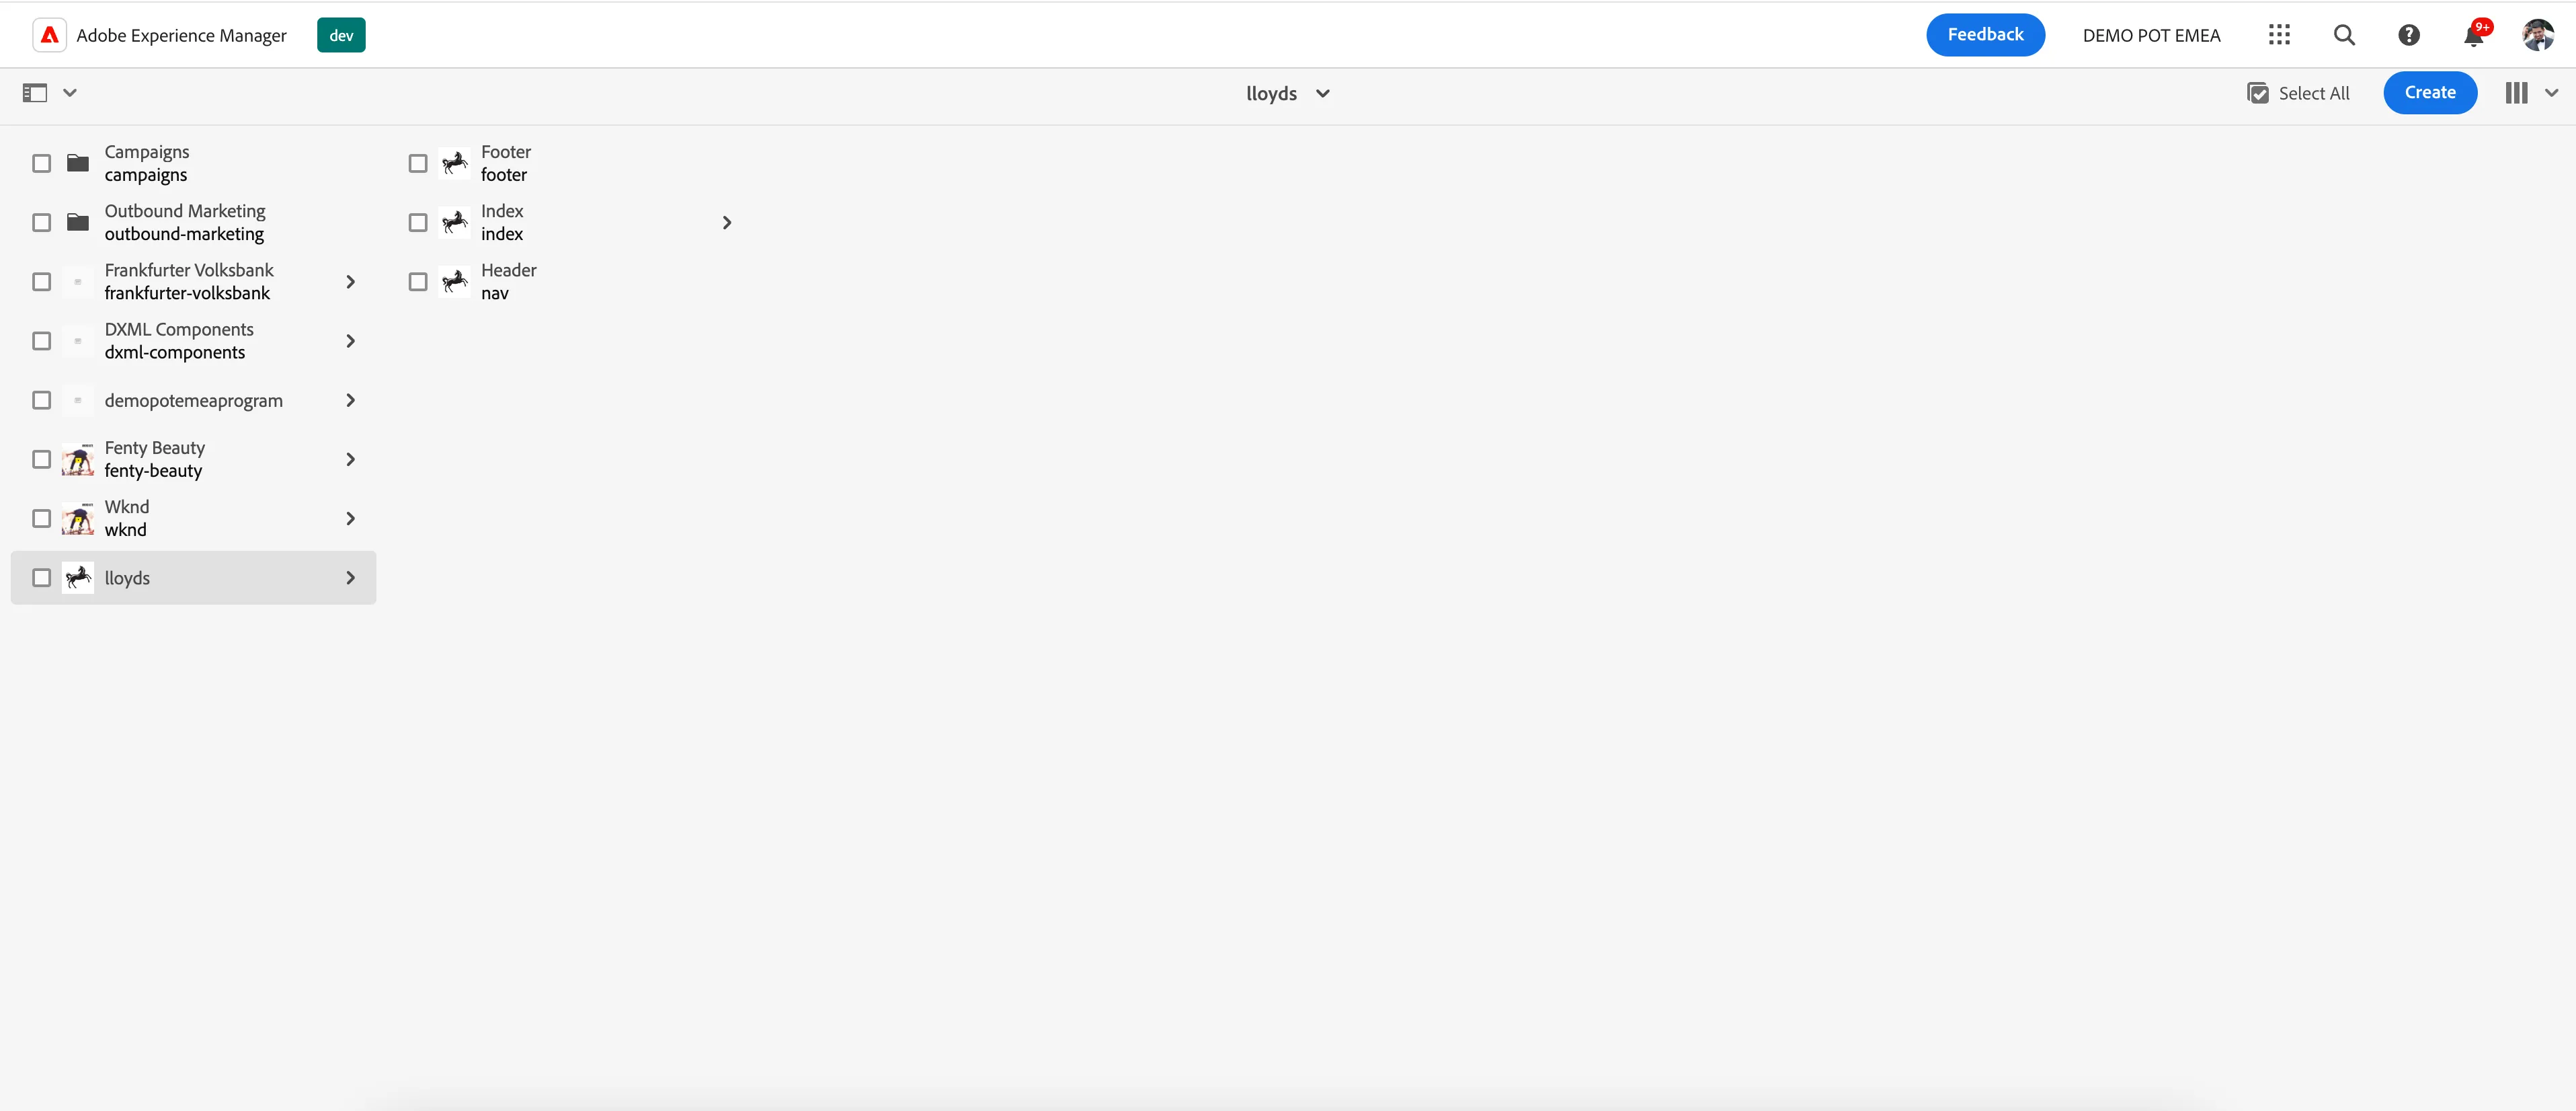The height and width of the screenshot is (1111, 2576).
Task: Check the Campaigns checkbox
Action: (41, 163)
